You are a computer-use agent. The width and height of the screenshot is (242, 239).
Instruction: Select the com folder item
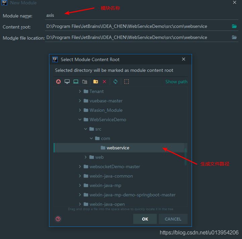click(x=102, y=138)
